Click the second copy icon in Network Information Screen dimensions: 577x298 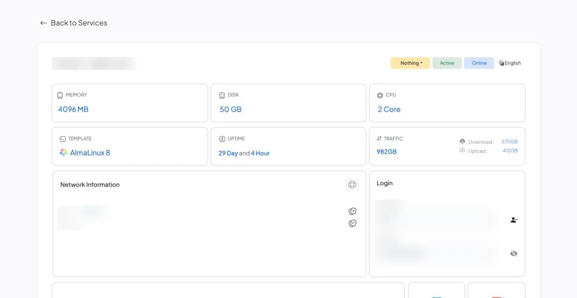(x=353, y=223)
